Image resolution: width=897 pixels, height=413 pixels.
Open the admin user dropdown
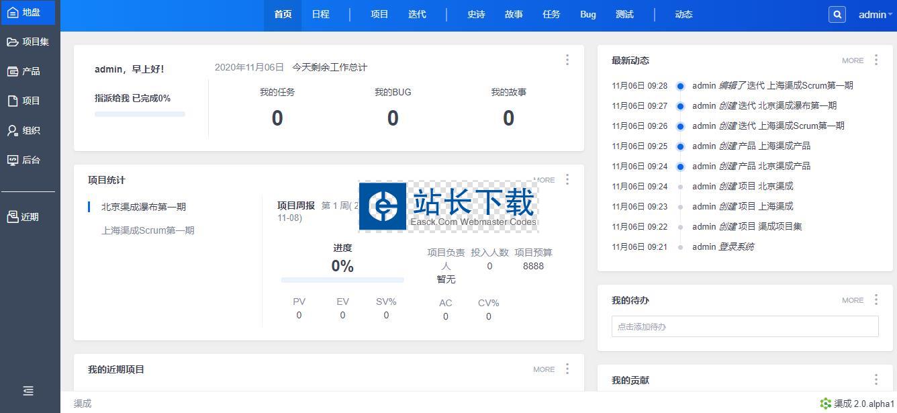click(874, 15)
